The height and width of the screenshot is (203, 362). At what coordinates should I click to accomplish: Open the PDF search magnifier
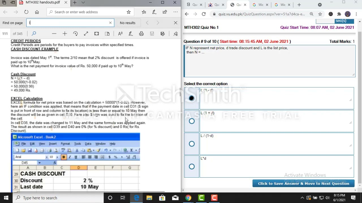pos(34,34)
